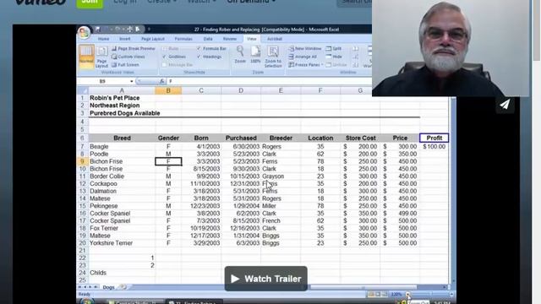Click Arrange All
This screenshot has width=541, height=304.
(303, 57)
